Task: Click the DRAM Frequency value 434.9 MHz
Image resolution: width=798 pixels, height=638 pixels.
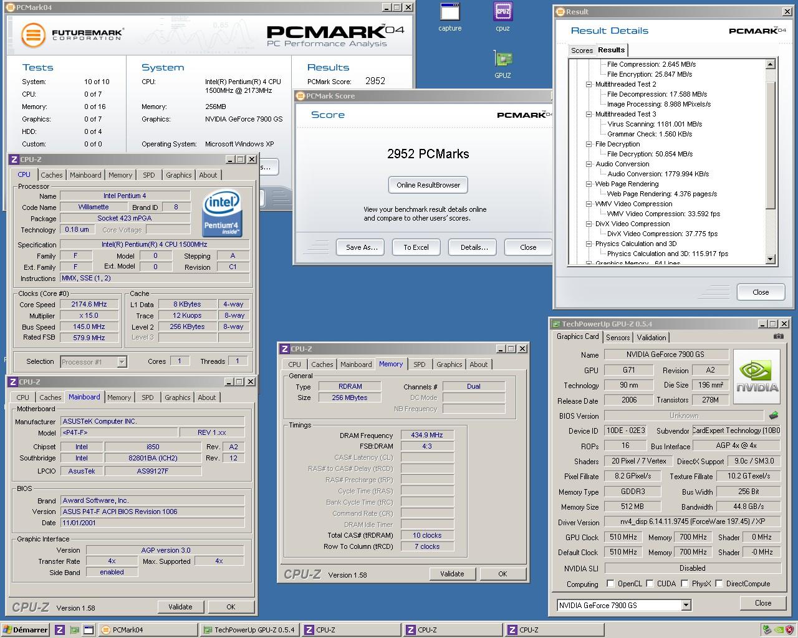Action: pos(427,435)
